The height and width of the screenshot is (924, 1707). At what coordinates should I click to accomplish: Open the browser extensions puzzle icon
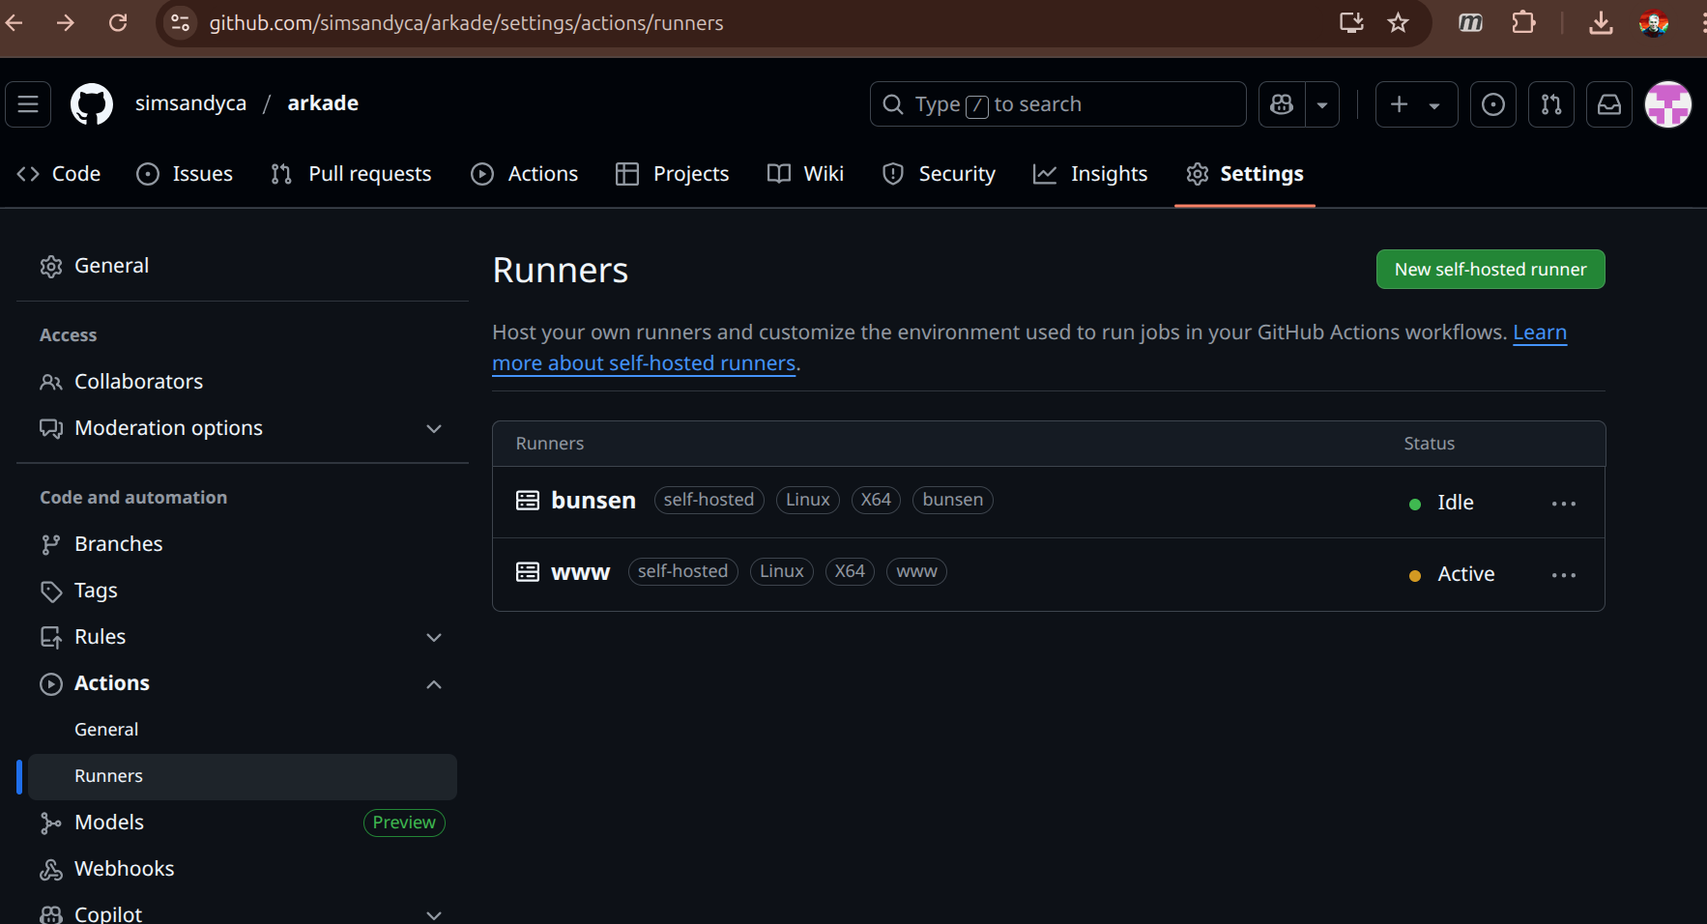point(1523,22)
